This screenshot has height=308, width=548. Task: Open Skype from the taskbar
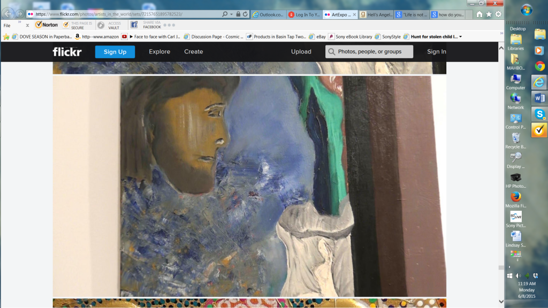(539, 113)
